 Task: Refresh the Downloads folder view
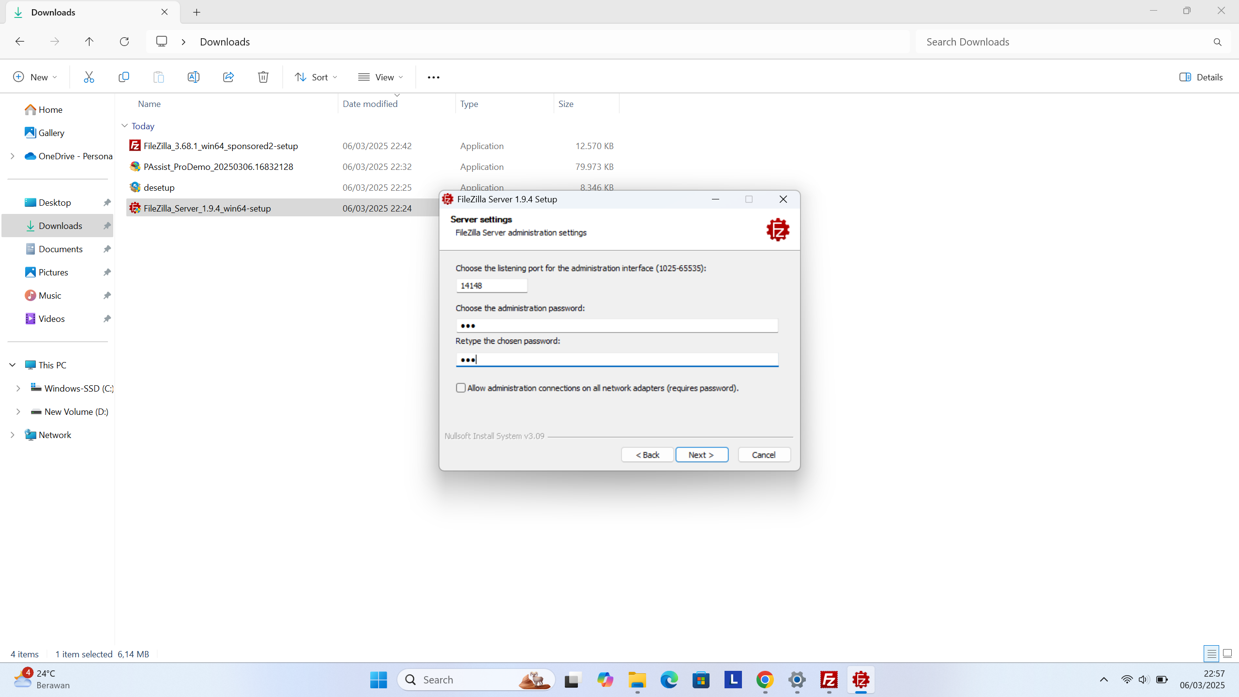pyautogui.click(x=124, y=42)
